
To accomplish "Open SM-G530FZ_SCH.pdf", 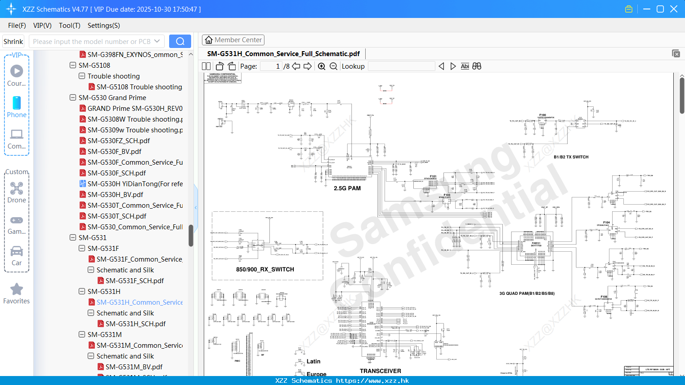I will pos(115,140).
